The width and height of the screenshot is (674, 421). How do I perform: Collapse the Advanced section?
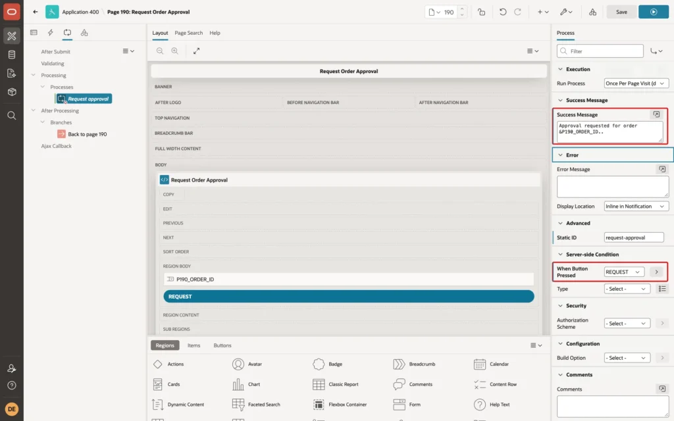[x=560, y=224]
